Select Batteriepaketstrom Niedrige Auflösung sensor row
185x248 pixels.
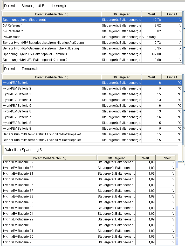(x=51, y=43)
